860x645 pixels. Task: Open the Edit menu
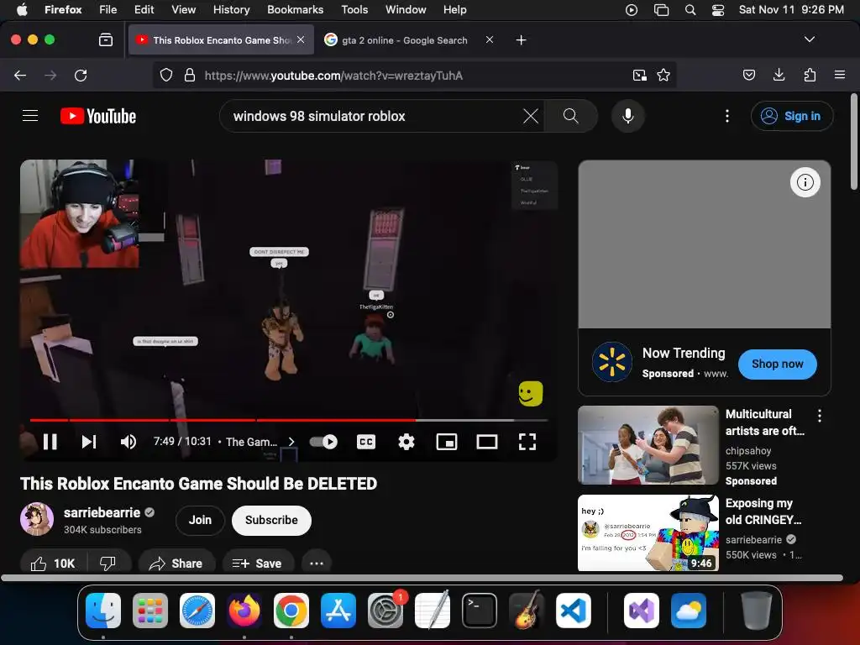144,9
